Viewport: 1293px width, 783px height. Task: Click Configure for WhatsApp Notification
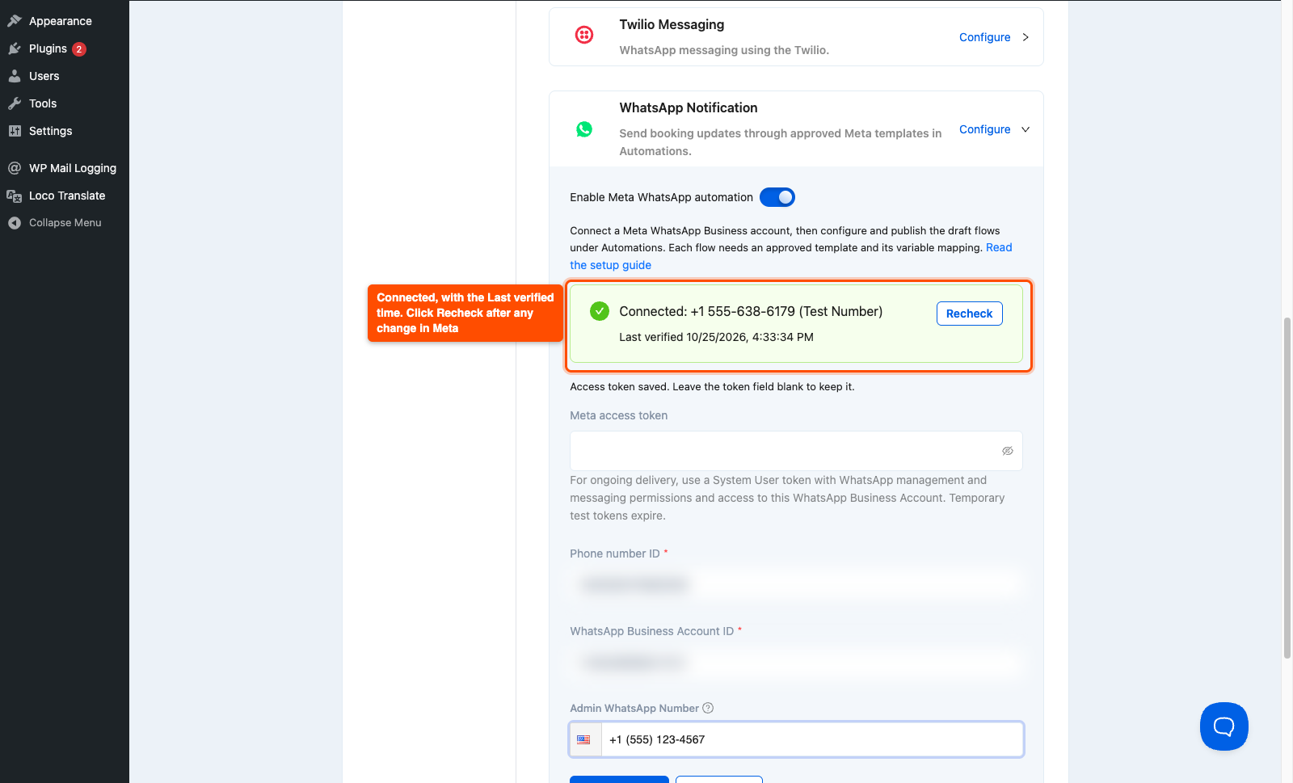[984, 129]
